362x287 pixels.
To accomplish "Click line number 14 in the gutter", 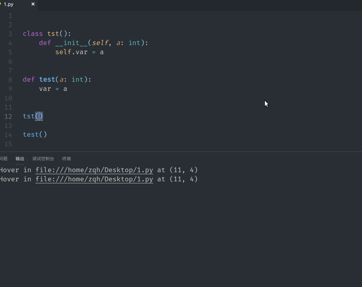I will coord(8,135).
